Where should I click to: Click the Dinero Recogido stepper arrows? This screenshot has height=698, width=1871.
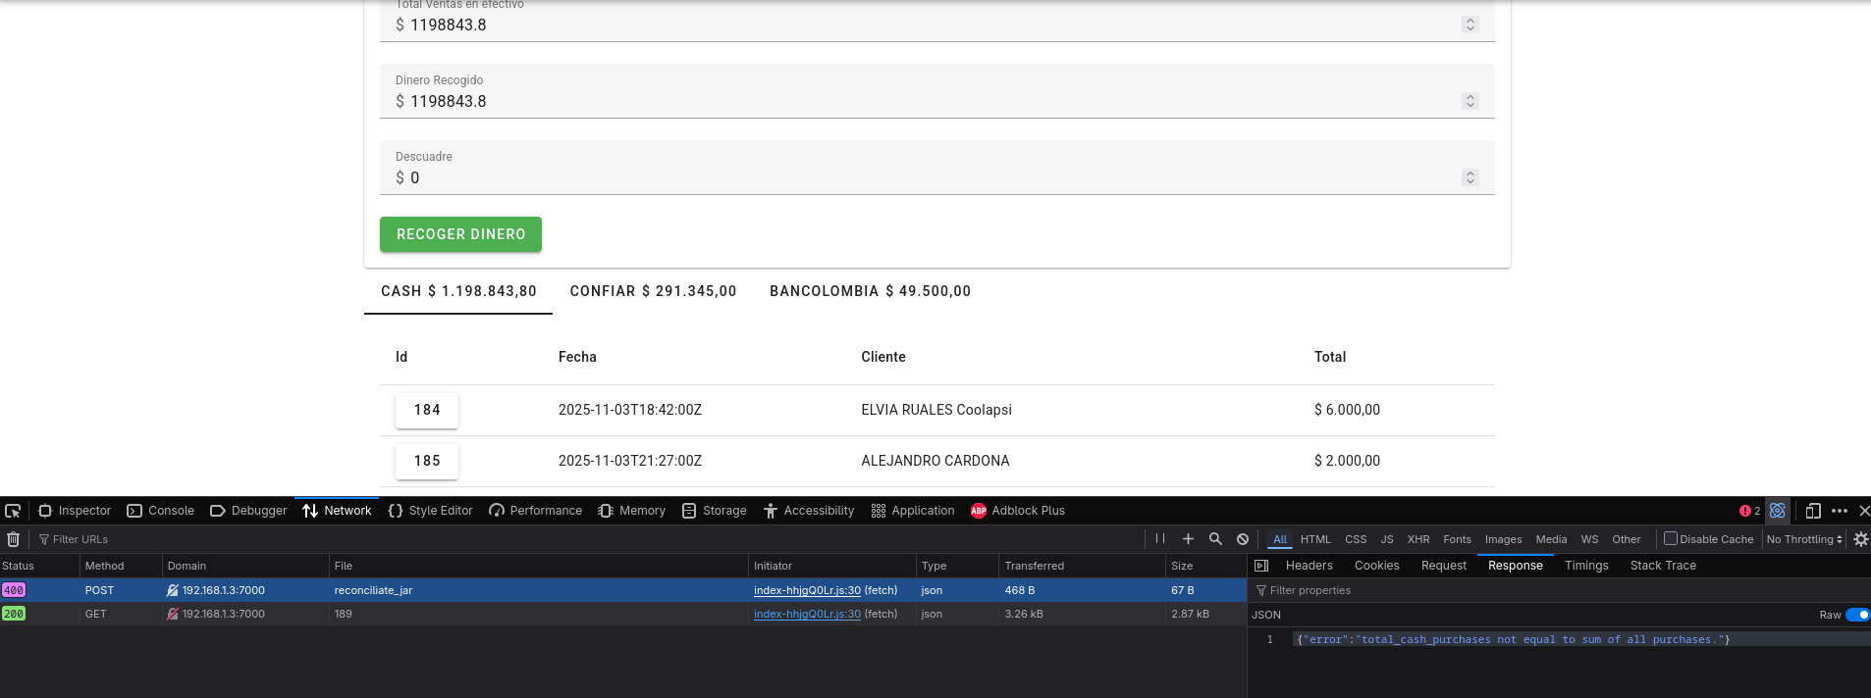click(x=1470, y=101)
